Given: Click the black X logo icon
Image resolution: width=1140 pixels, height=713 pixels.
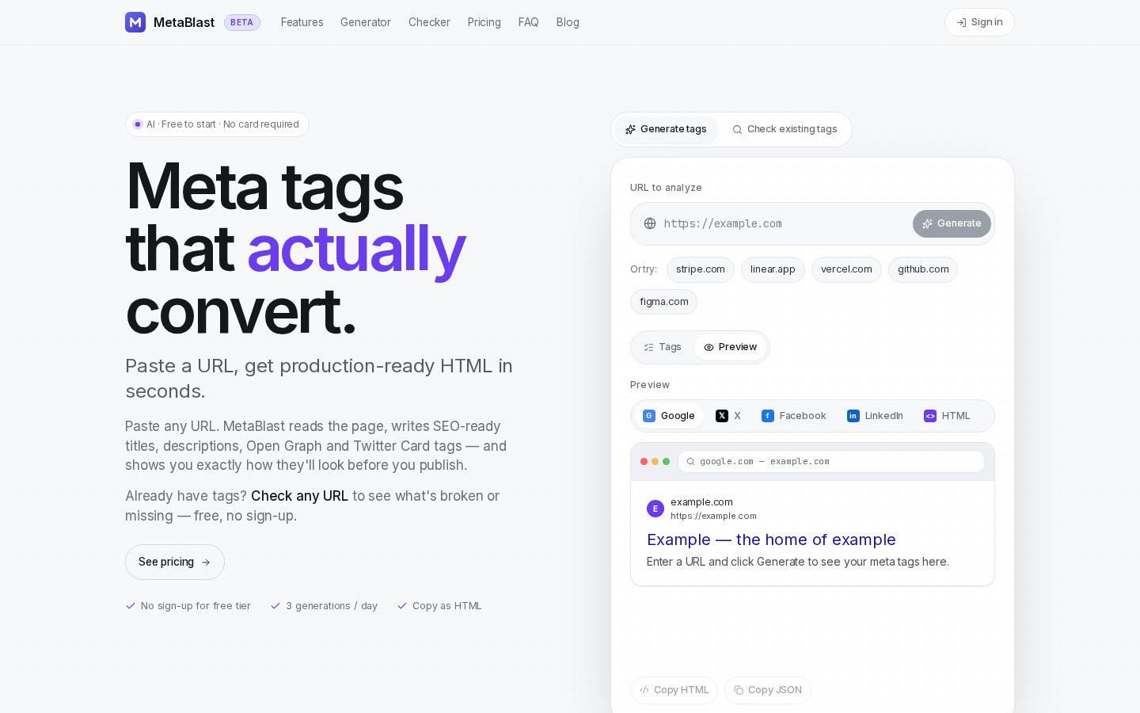Looking at the screenshot, I should tap(721, 416).
